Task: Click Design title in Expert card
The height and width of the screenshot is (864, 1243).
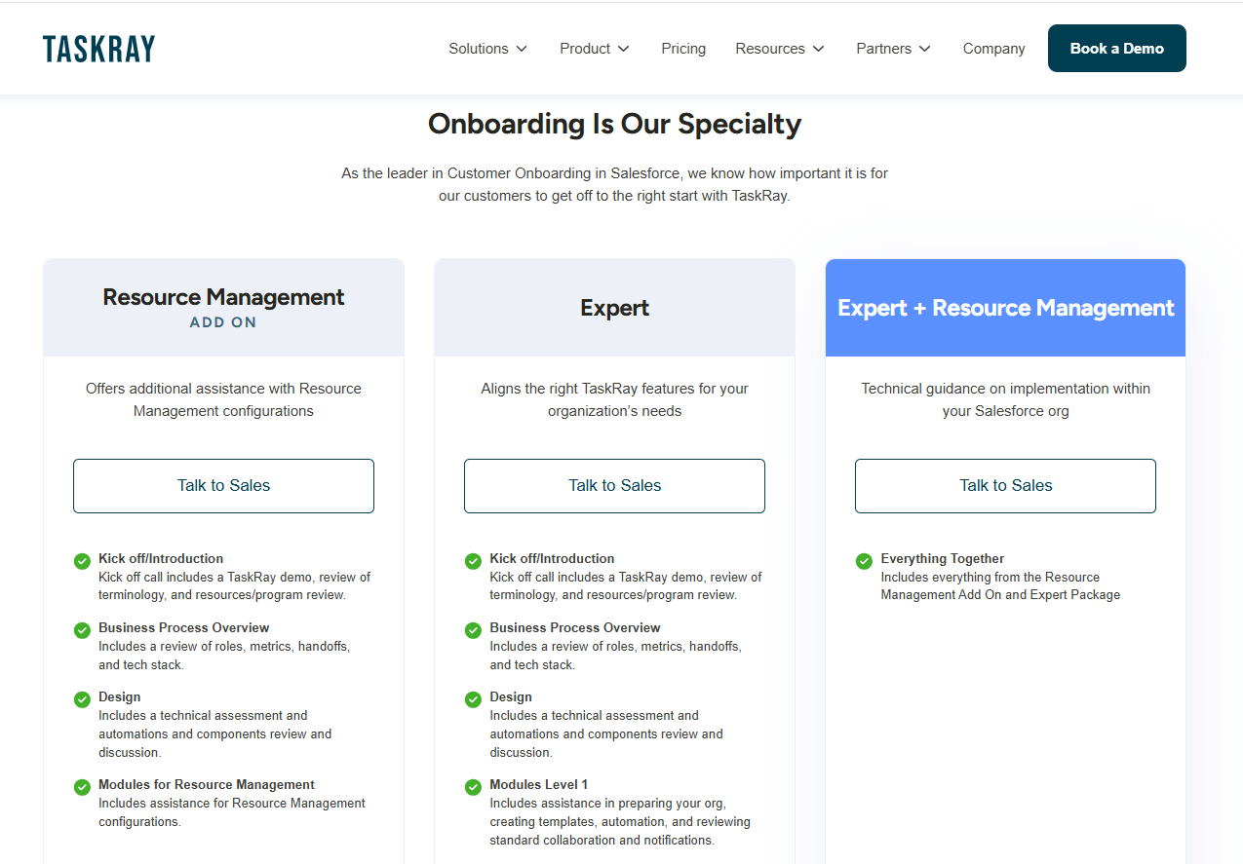Action: 510,696
